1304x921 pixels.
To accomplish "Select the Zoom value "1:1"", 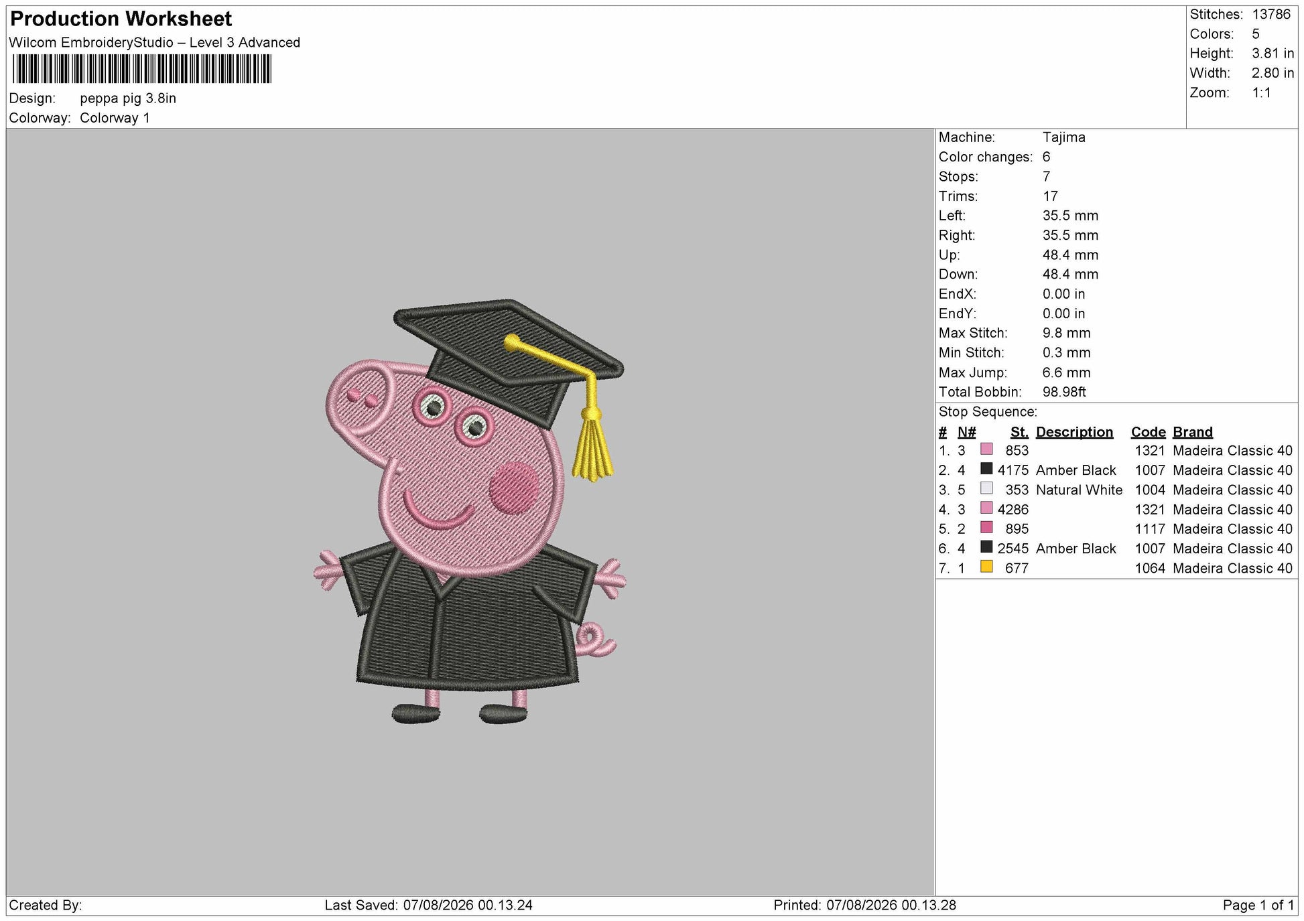I will [x=1262, y=93].
